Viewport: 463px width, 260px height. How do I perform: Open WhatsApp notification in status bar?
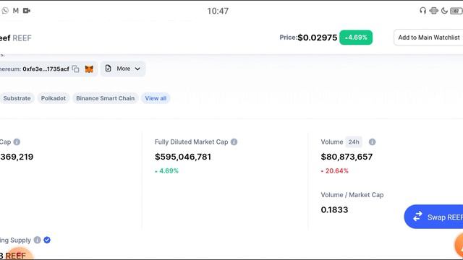5,11
